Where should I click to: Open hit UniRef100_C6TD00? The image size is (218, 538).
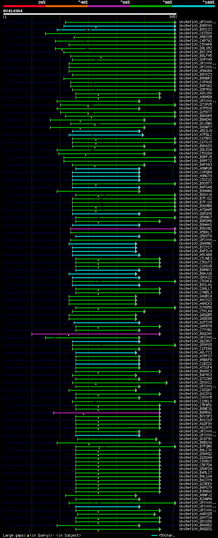click(196, 33)
